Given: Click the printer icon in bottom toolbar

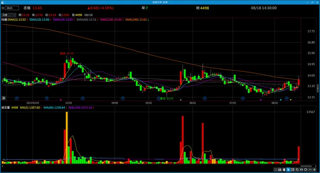Looking at the screenshot, I should coord(280,170).
